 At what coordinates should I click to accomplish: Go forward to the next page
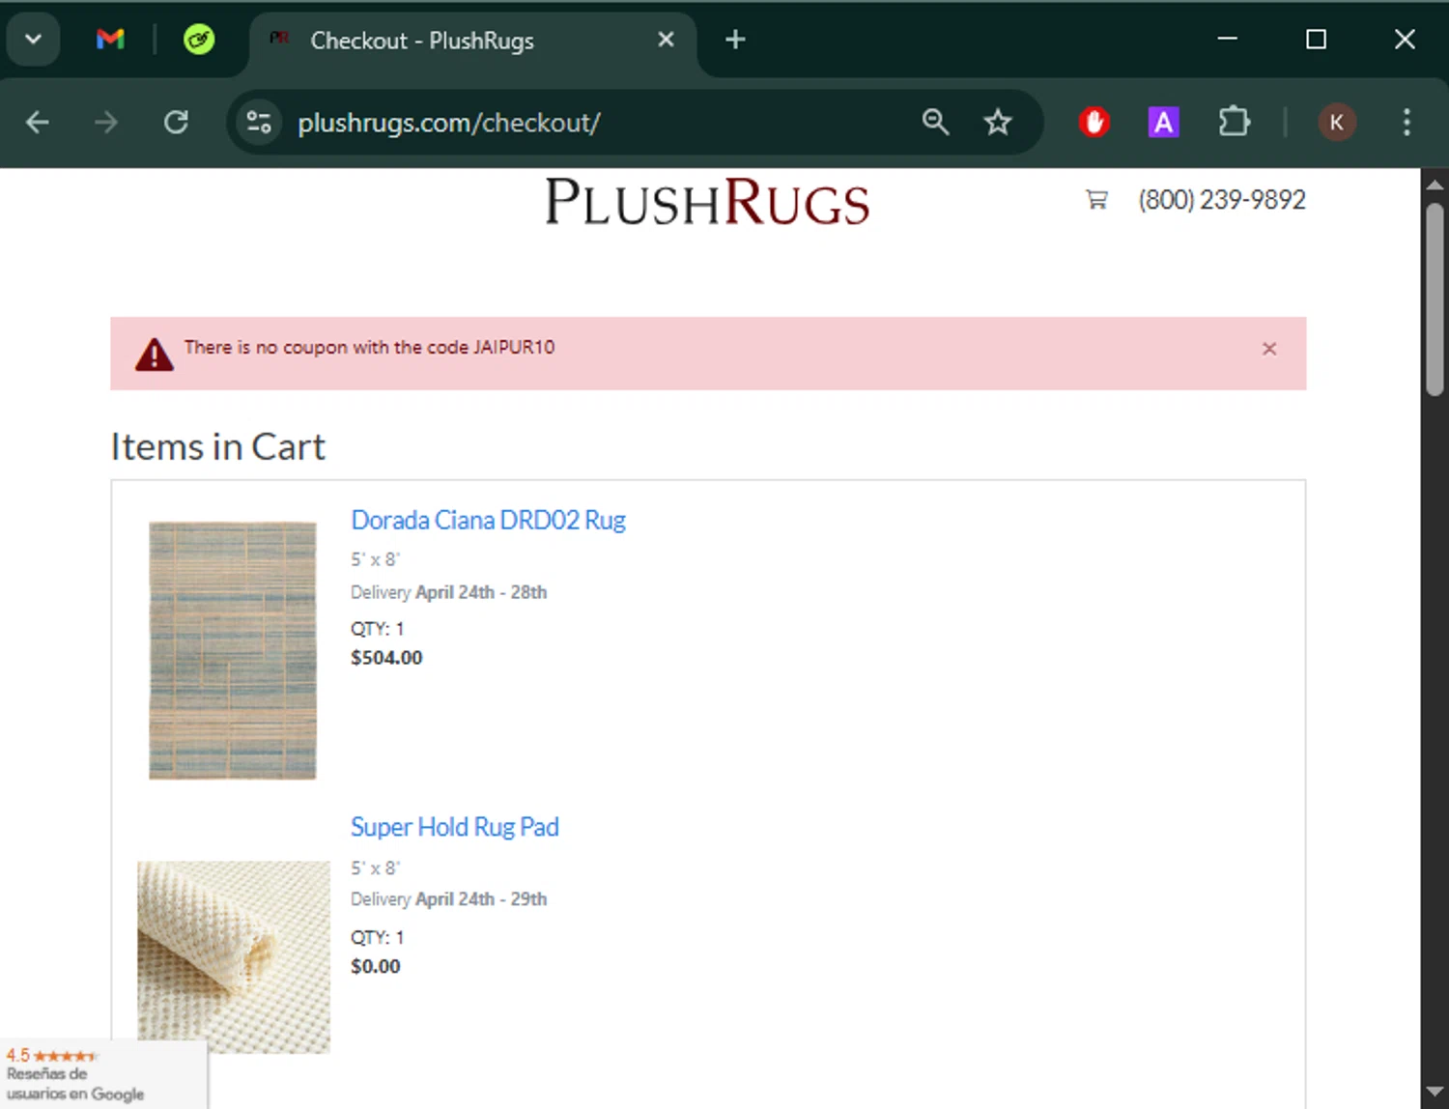point(106,123)
